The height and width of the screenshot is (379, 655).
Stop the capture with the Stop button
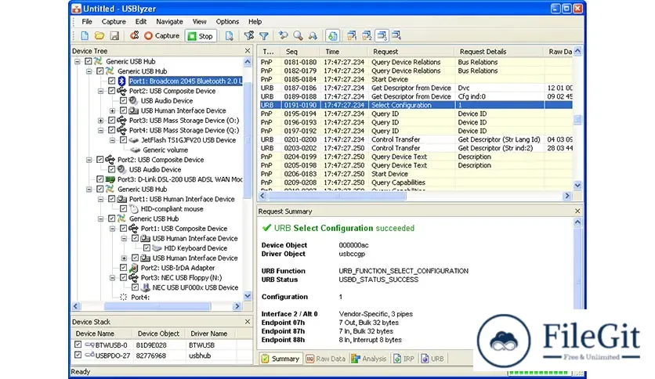201,36
